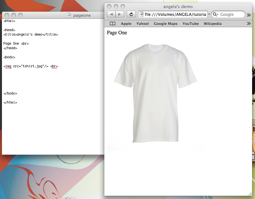The width and height of the screenshot is (255, 199).
Task: Expand the bookmarks bar overflow chevron
Action: coord(249,24)
